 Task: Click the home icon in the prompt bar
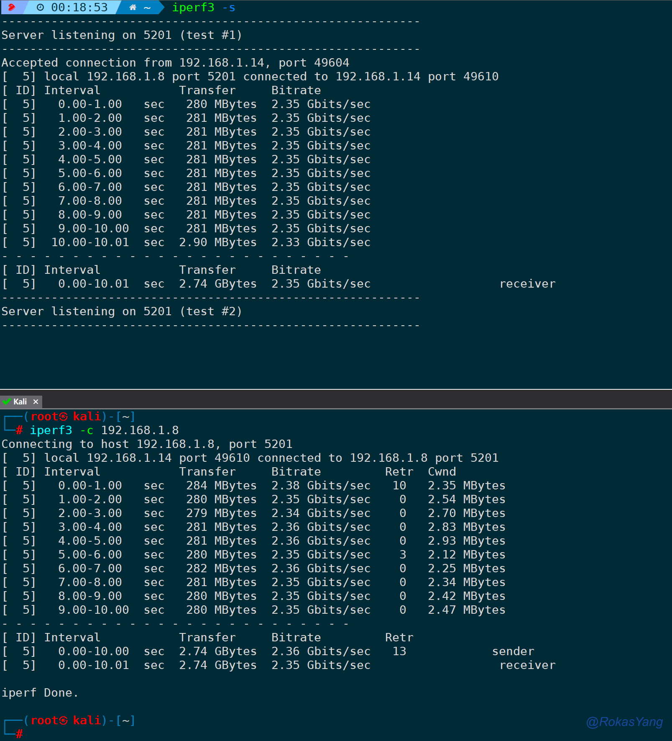(x=133, y=8)
